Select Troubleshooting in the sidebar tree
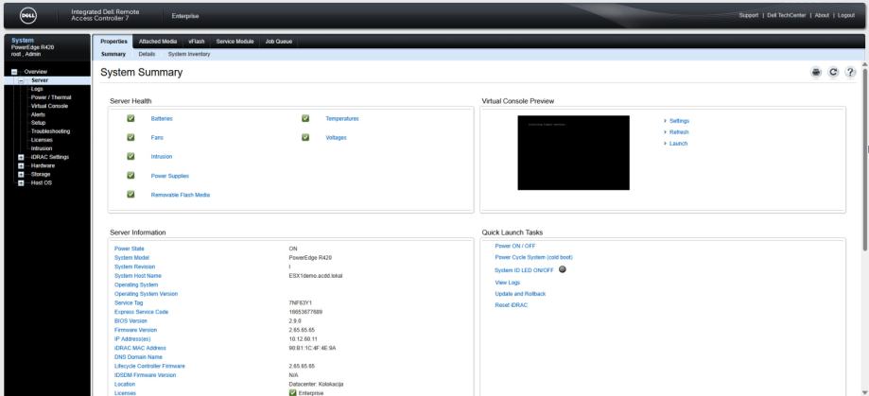Image resolution: width=869 pixels, height=396 pixels. click(50, 131)
